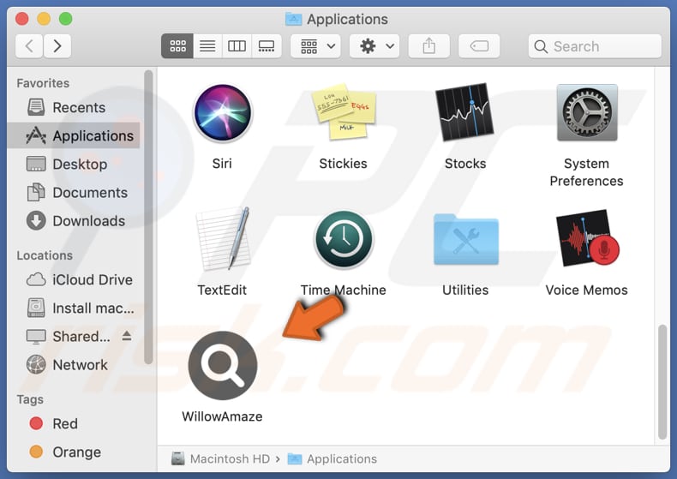
Task: Open Recents in the sidebar
Action: point(74,107)
